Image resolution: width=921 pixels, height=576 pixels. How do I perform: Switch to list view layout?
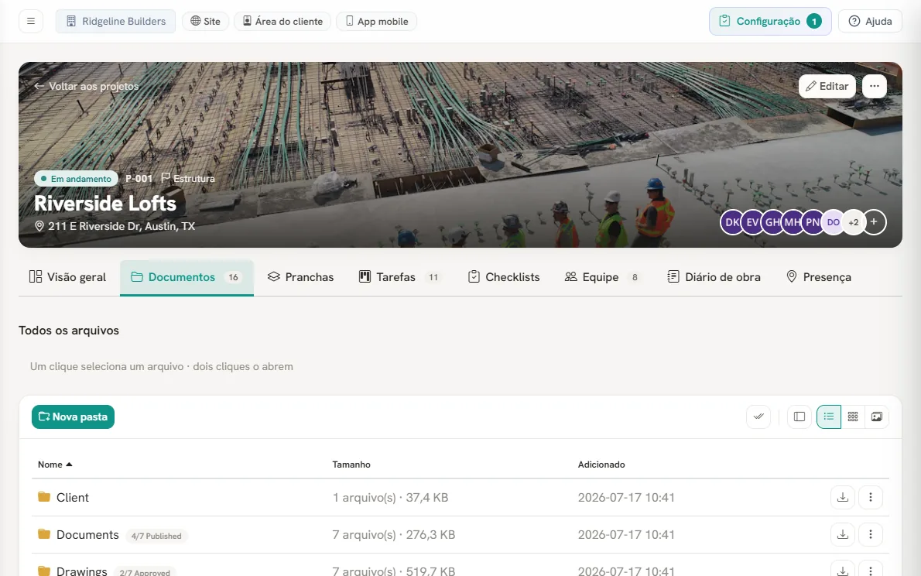(x=829, y=417)
